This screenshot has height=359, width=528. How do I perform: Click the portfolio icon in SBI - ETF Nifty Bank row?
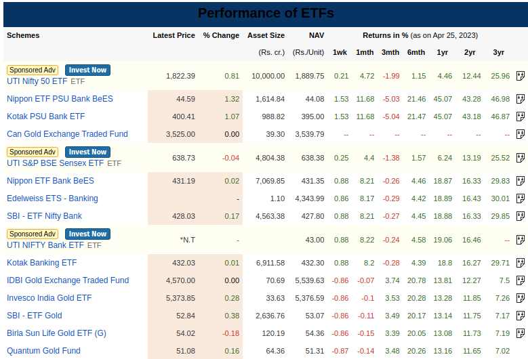521,216
